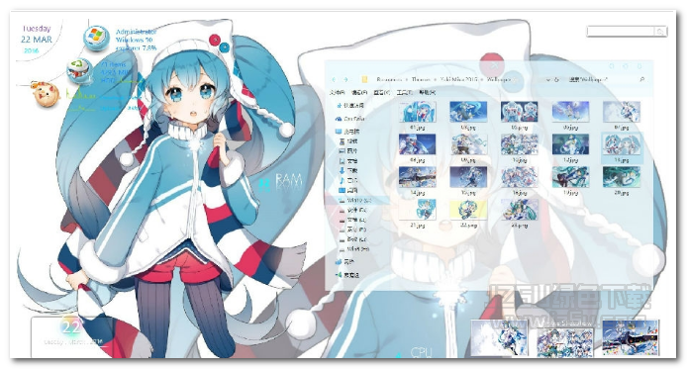Click the Administrator Windows 10 info text
687x369 pixels.
pos(137,40)
